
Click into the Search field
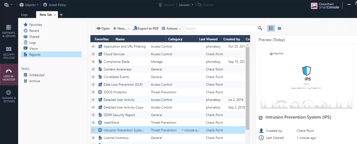[x=221, y=29]
